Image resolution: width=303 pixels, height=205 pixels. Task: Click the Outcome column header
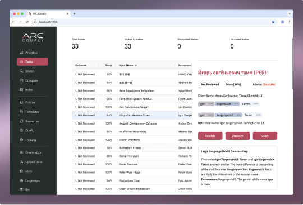pos(81,65)
